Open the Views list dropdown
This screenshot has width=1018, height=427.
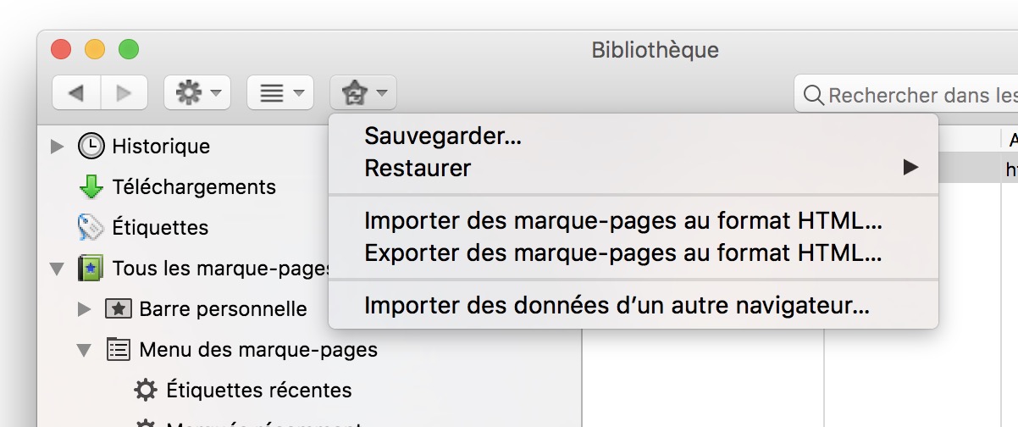click(280, 93)
